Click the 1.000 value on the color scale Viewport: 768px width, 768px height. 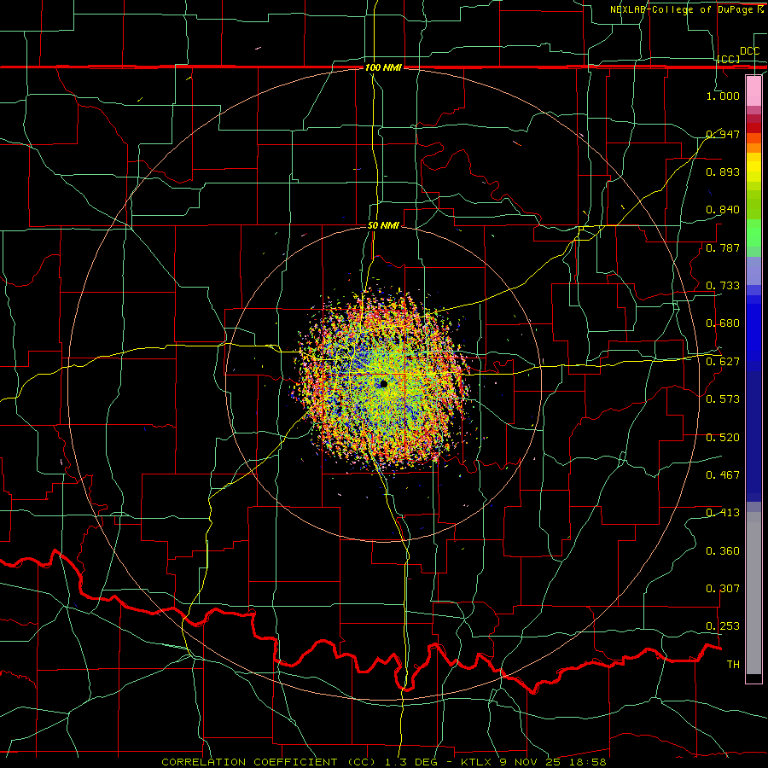pos(723,96)
